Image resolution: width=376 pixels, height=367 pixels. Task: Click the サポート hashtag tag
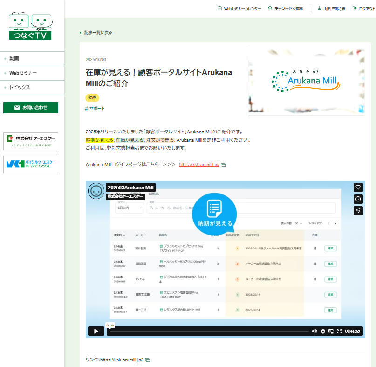pos(96,108)
